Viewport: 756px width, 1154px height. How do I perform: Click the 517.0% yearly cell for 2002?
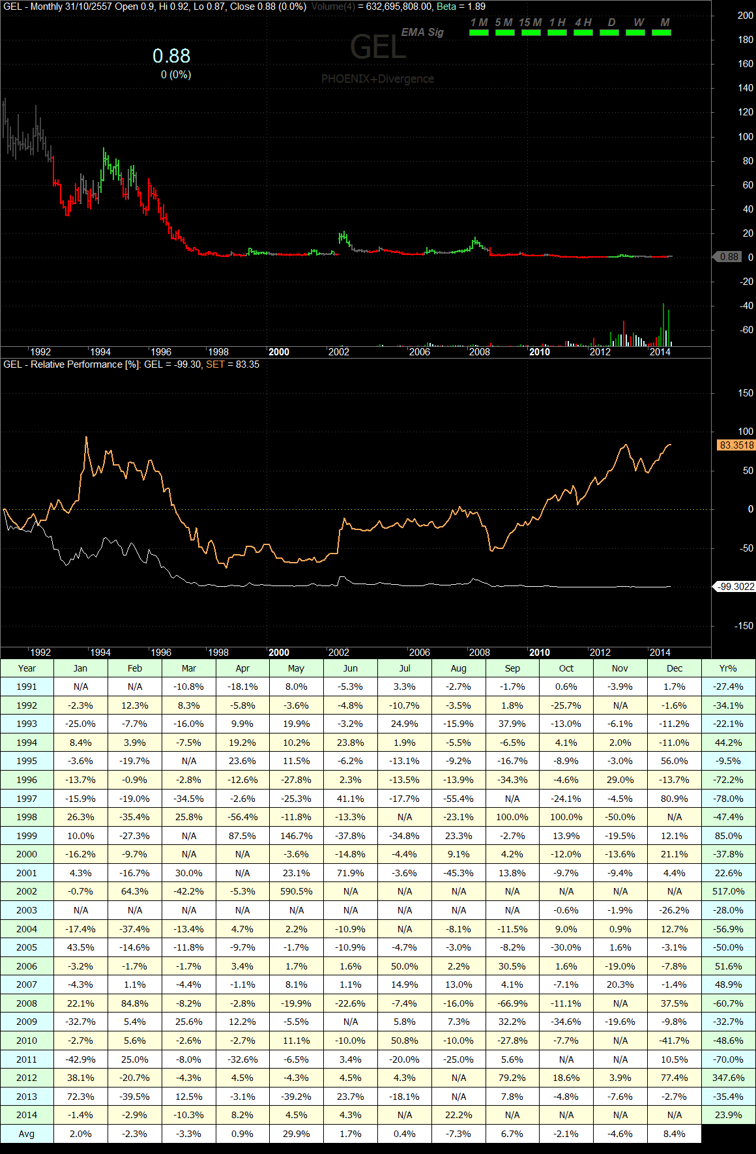pos(729,891)
